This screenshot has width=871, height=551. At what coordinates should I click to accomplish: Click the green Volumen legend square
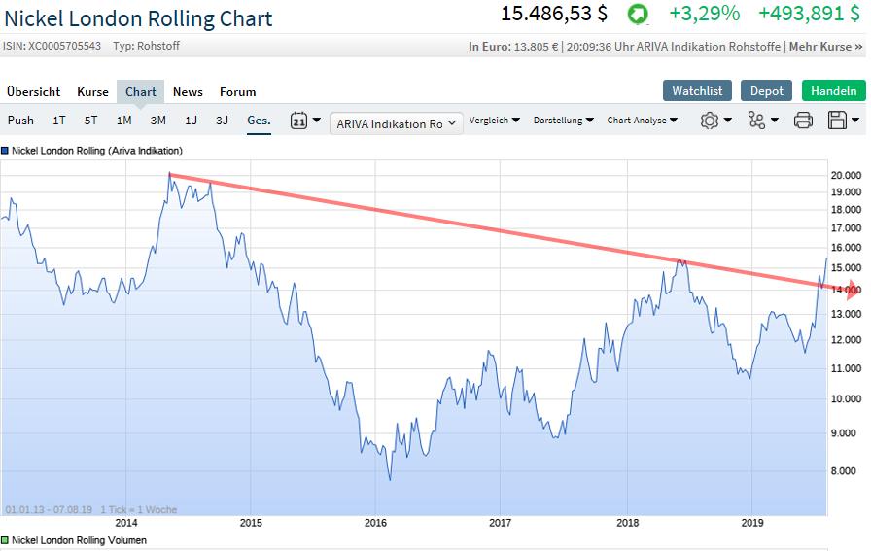5,539
